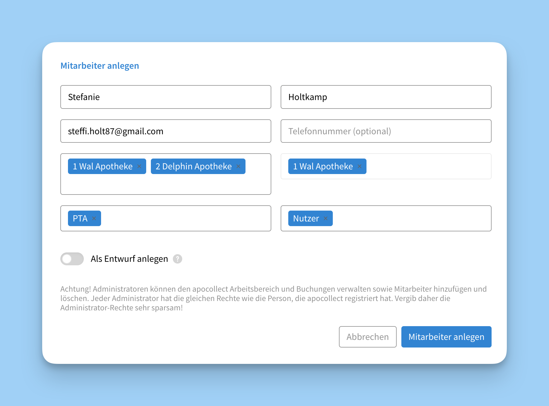Remove the Nutzer role tag
This screenshot has width=549, height=406.
click(x=325, y=218)
